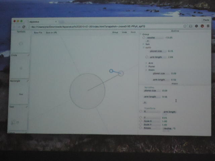Screen dimensions: 215x161
Task: Expand the Sun node in Outline
Action: tap(143, 44)
